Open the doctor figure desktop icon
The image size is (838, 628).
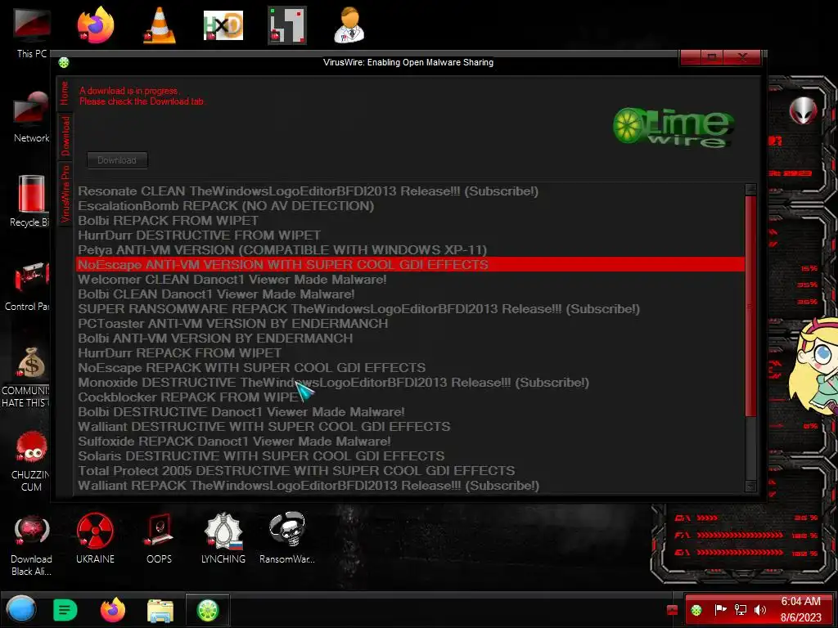(349, 25)
